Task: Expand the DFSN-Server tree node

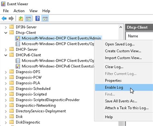Action: tap(6, 27)
